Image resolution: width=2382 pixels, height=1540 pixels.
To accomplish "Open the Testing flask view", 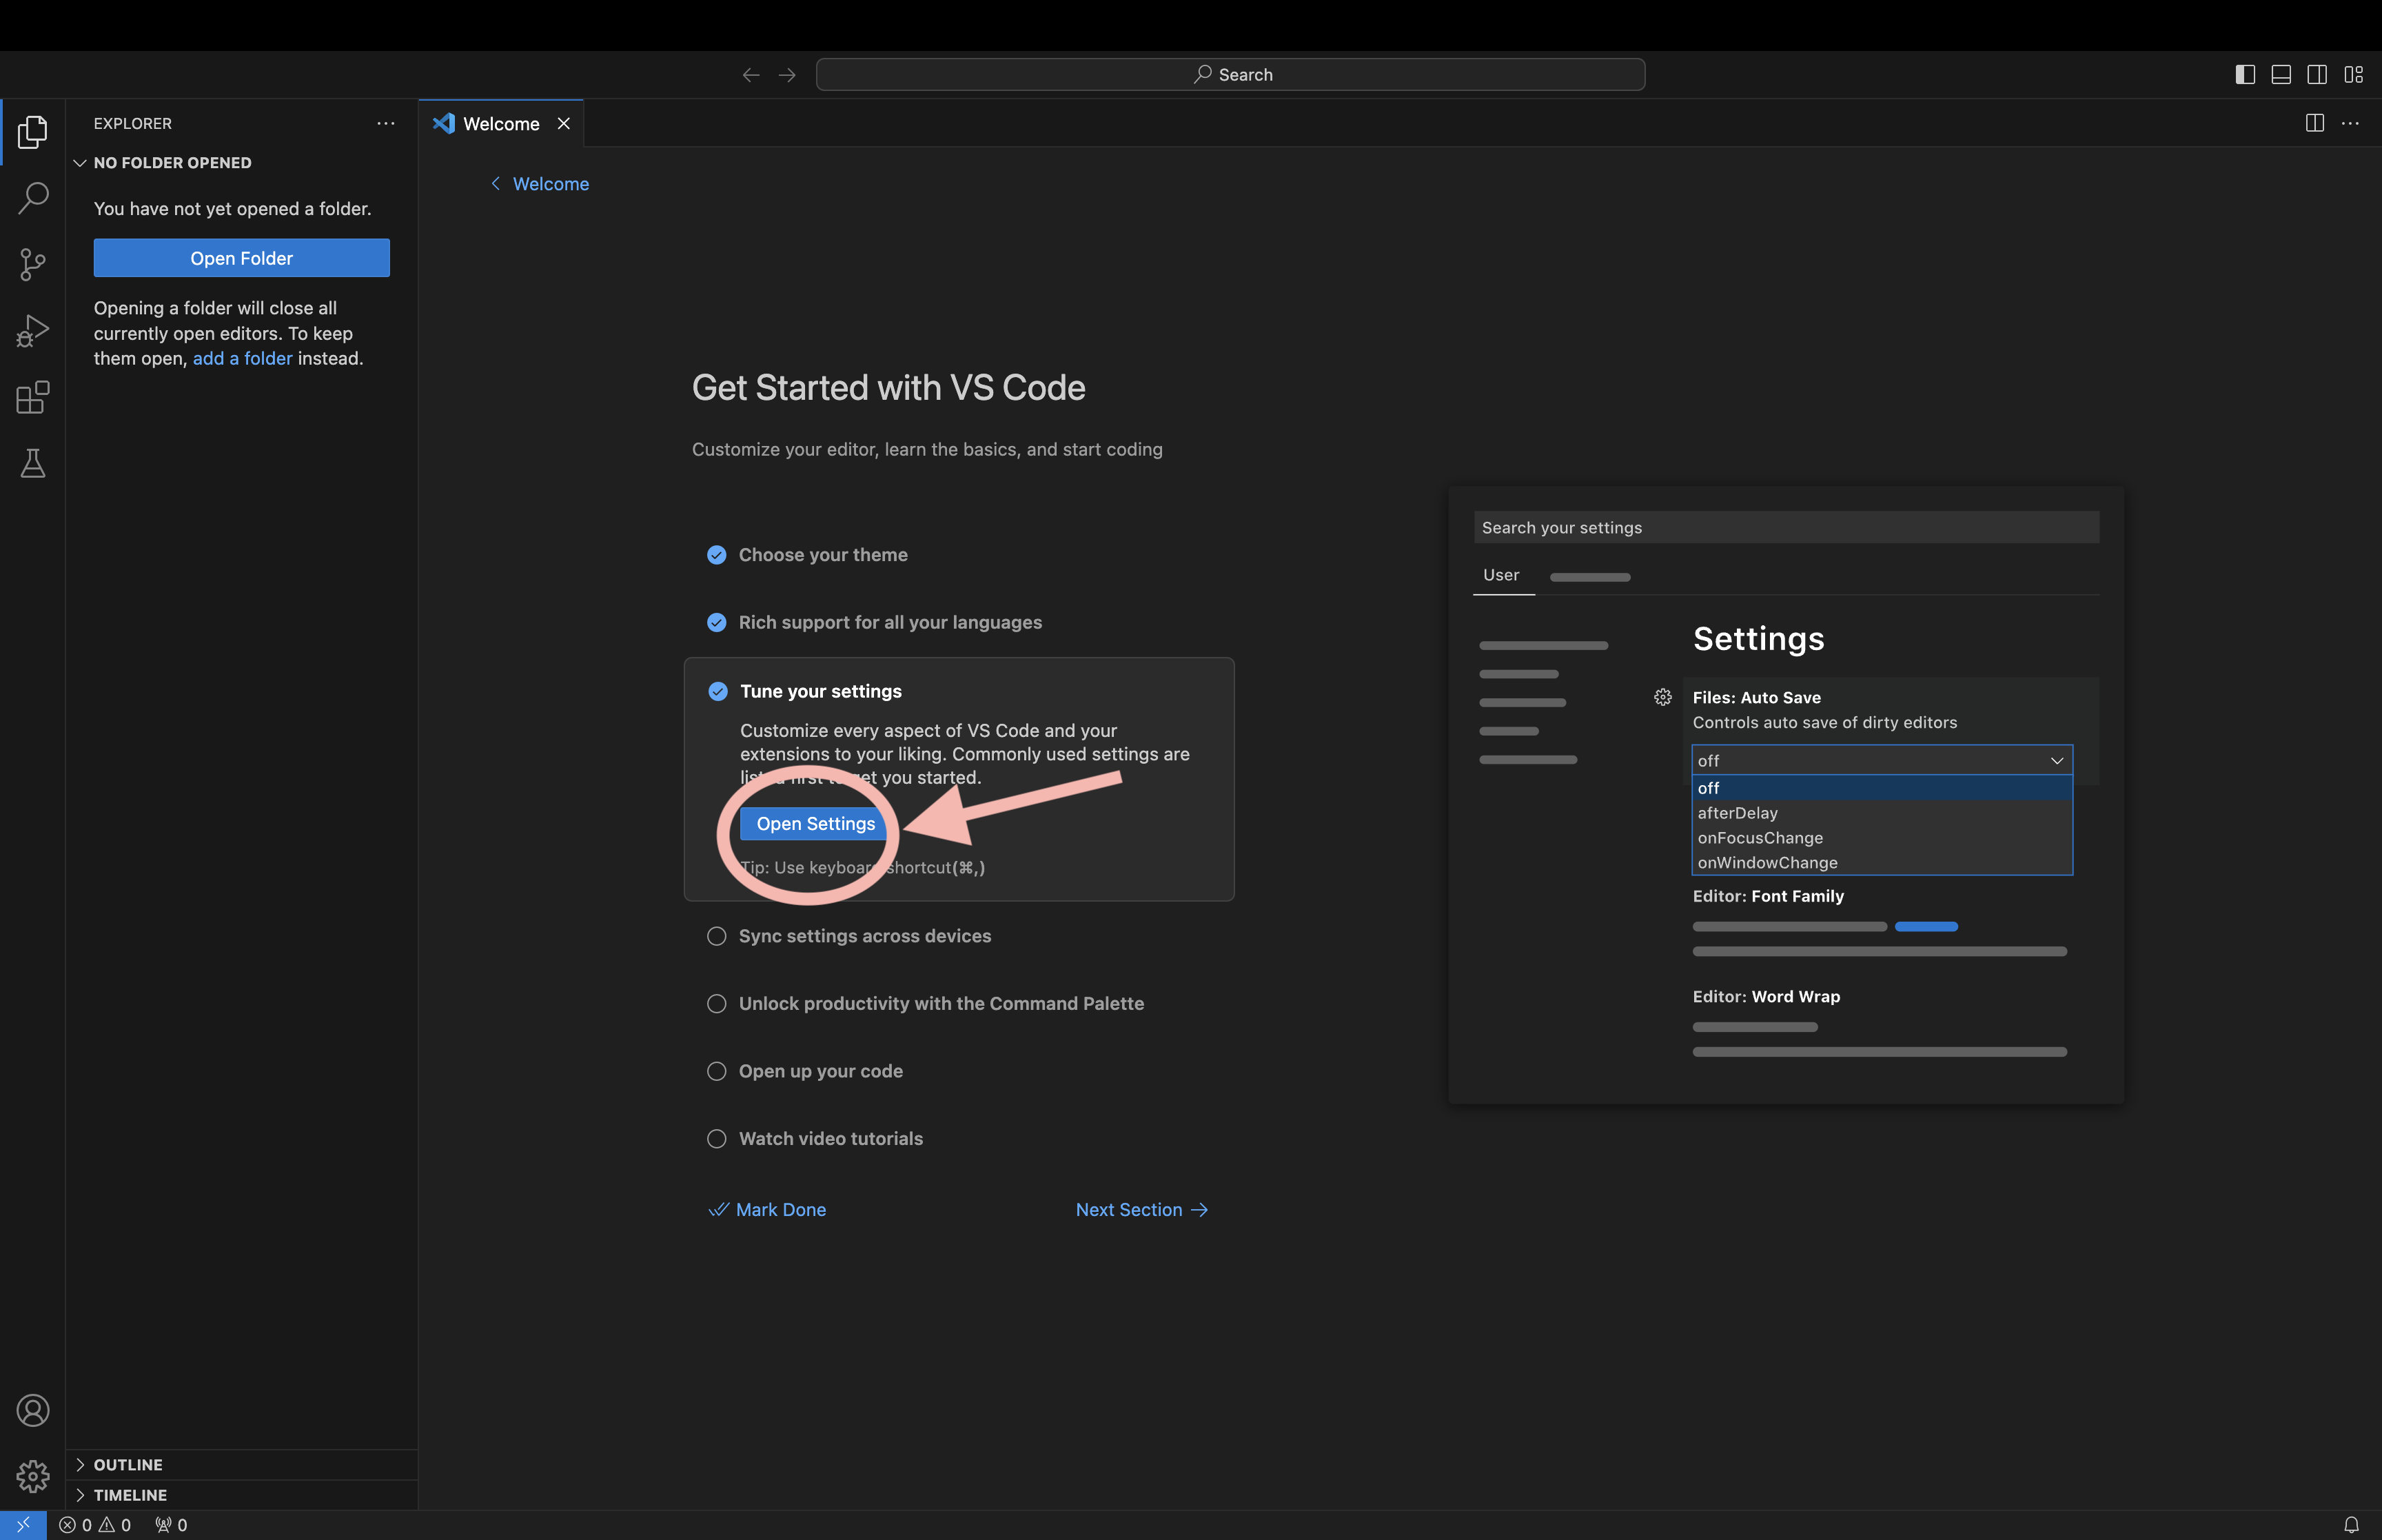I will (33, 463).
